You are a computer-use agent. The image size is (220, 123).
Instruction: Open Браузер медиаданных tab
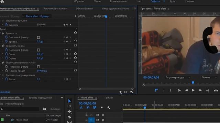click(41, 98)
